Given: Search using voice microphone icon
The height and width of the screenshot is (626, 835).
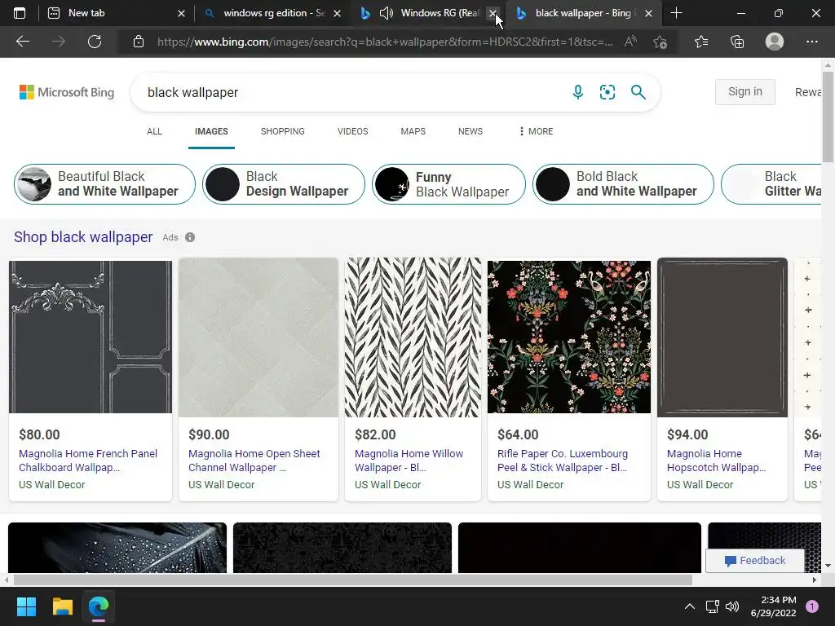Looking at the screenshot, I should [x=578, y=92].
